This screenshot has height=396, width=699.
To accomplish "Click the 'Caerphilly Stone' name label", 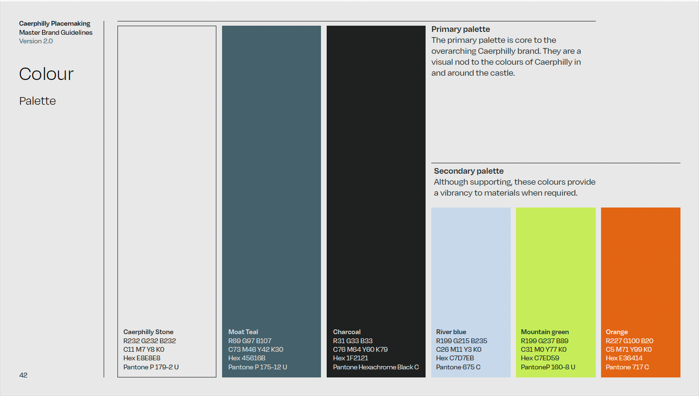I will pos(148,332).
